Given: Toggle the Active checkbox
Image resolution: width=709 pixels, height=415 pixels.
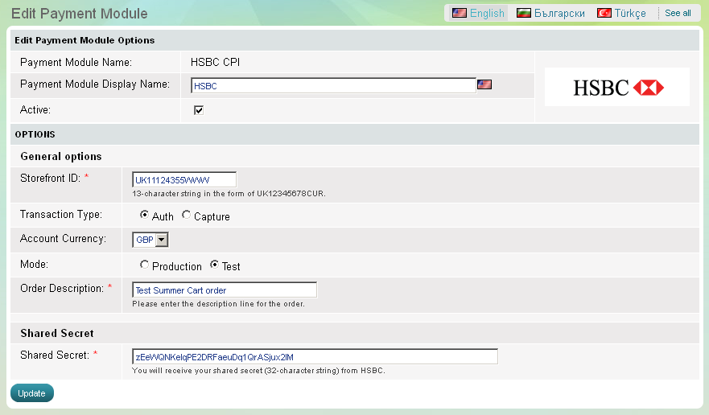Looking at the screenshot, I should pyautogui.click(x=199, y=110).
